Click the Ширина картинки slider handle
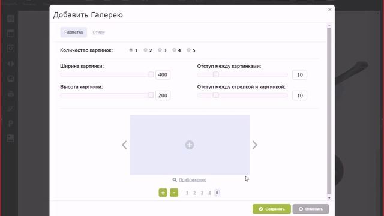 151,74
